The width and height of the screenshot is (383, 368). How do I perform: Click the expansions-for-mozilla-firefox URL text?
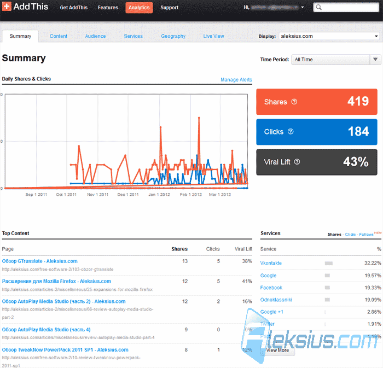(77, 289)
